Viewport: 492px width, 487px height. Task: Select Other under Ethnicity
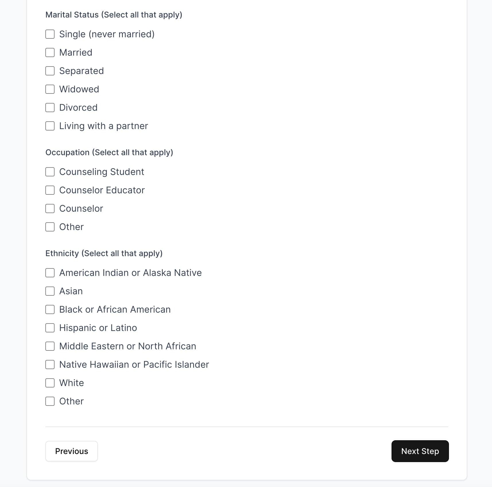click(x=50, y=401)
